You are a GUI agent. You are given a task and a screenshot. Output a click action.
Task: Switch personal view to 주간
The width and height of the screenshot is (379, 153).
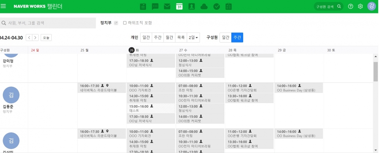click(158, 37)
